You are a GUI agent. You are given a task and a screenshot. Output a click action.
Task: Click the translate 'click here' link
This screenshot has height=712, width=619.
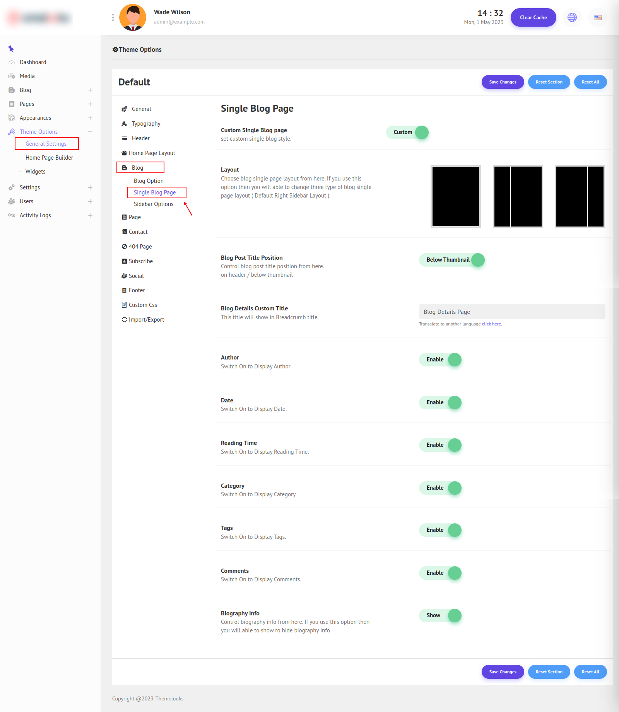(x=491, y=324)
